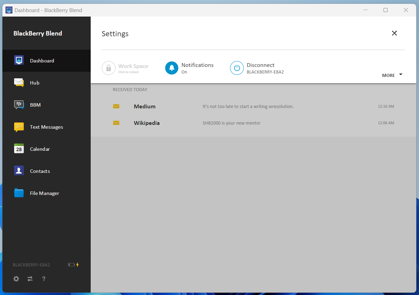The width and height of the screenshot is (419, 295).
Task: Close the Settings panel with X
Action: coord(395,33)
